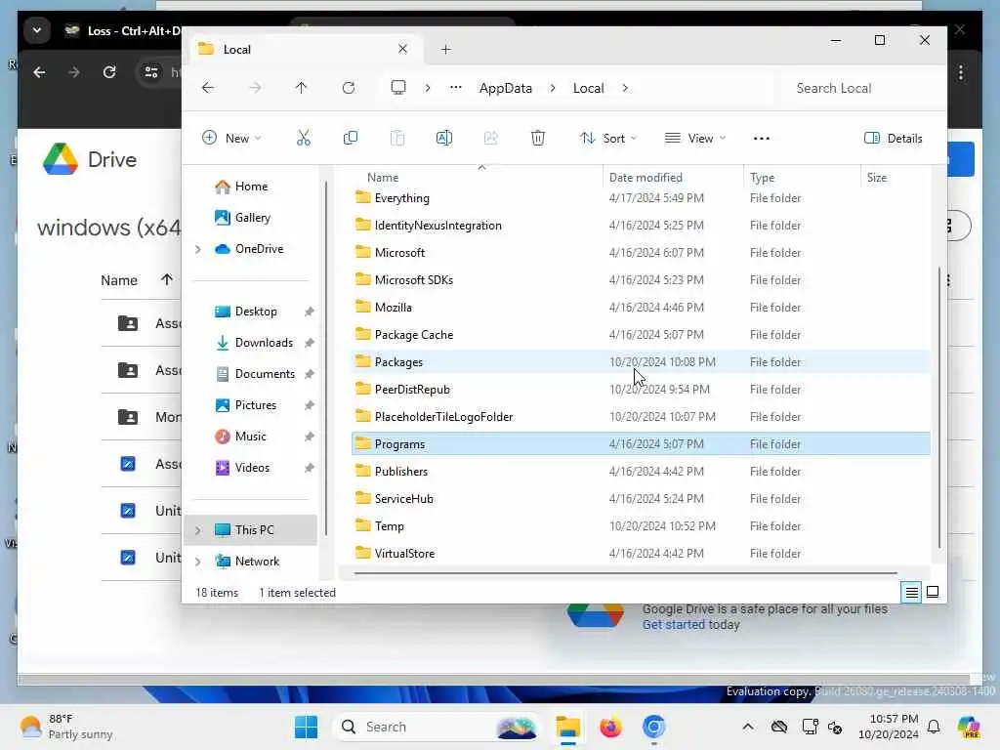
Task: Open Windows Start menu
Action: pos(306,727)
